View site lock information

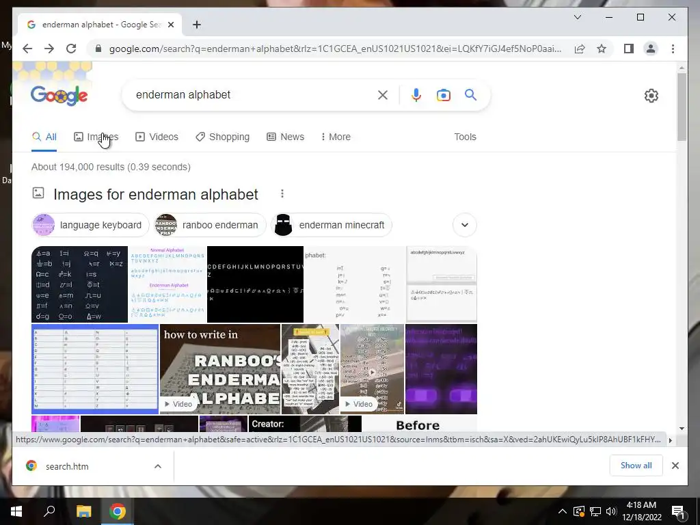point(98,49)
